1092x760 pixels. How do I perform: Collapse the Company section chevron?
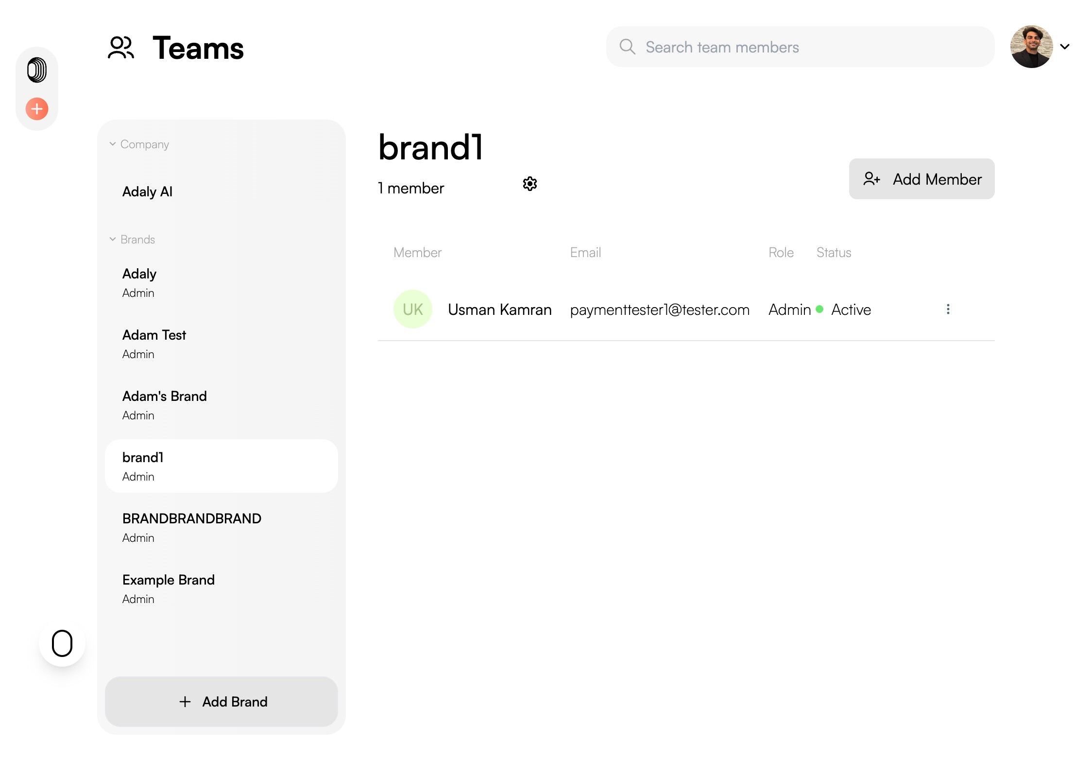[x=113, y=144]
